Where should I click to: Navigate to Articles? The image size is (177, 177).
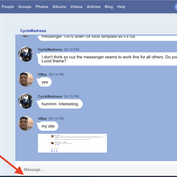(x=94, y=6)
